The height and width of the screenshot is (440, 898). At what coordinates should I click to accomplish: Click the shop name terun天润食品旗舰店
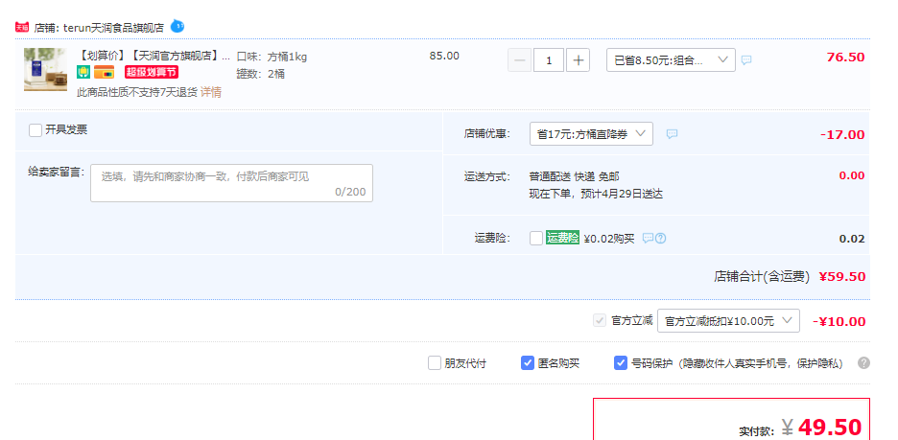click(x=113, y=28)
